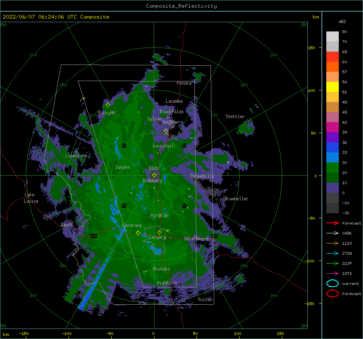
Task: Click the yellow diamond marker above Calgary
Action: coord(159,232)
